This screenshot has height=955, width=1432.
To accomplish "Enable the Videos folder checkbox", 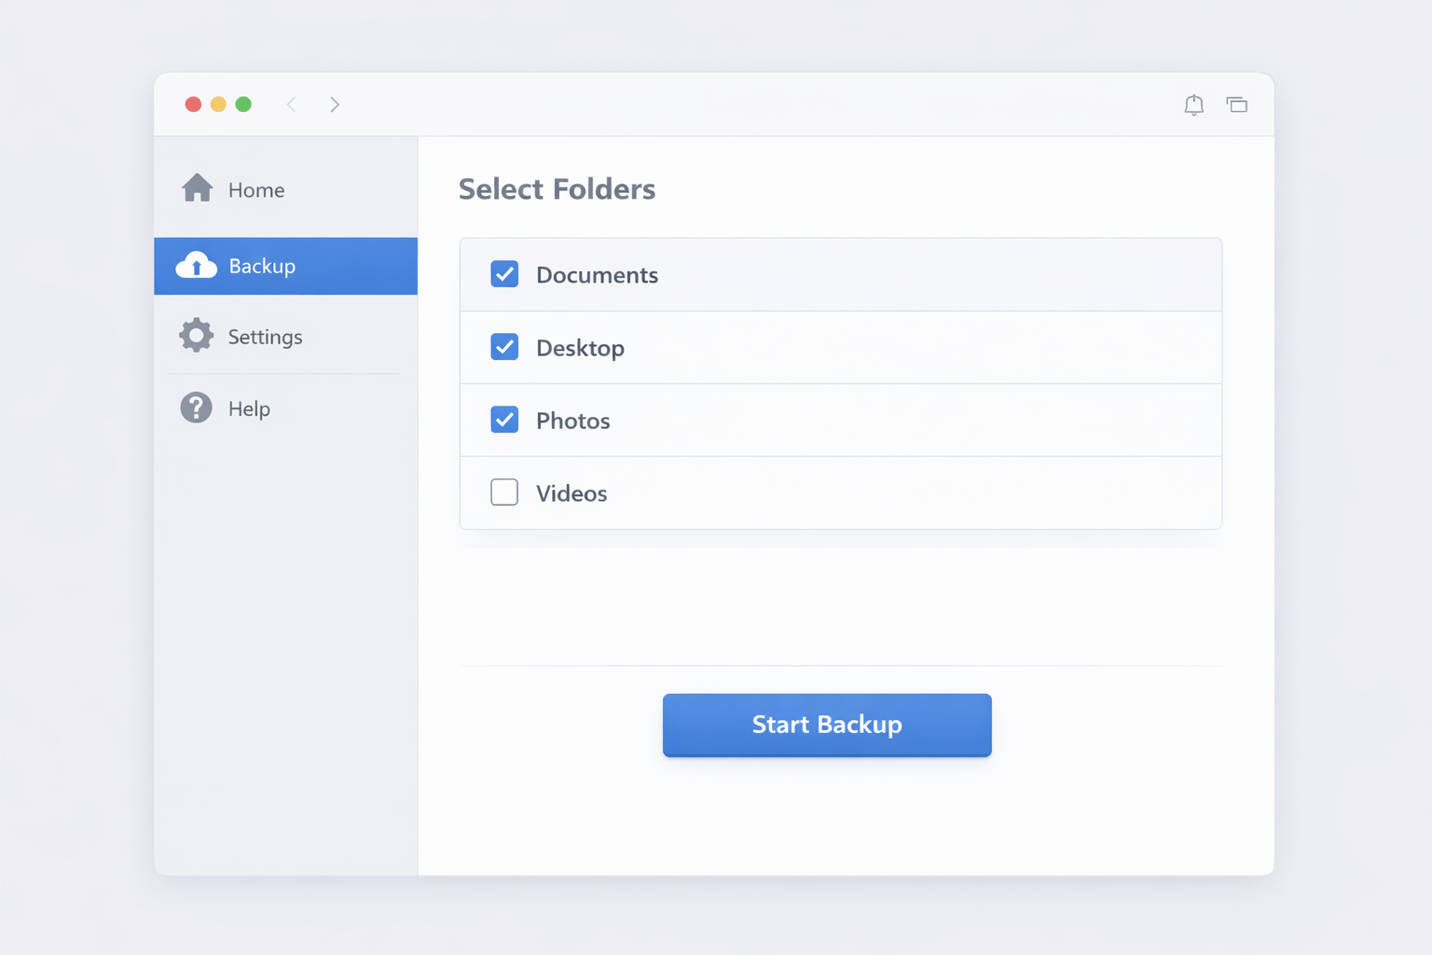I will pos(504,492).
